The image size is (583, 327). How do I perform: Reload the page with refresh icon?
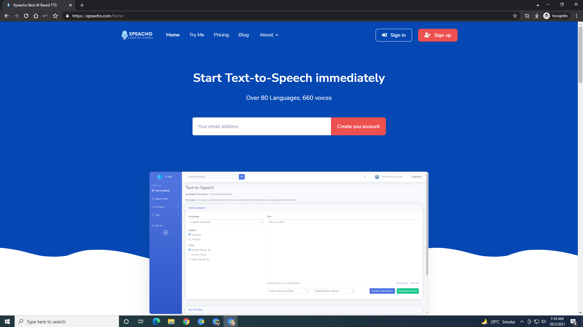click(26, 16)
